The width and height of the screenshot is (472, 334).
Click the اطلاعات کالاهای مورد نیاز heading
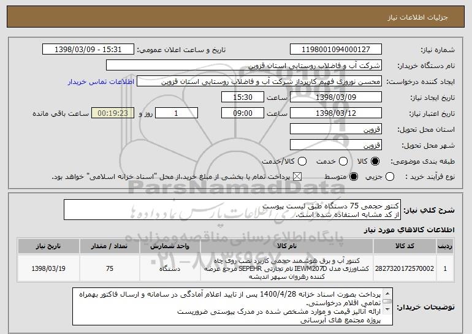click(x=409, y=230)
